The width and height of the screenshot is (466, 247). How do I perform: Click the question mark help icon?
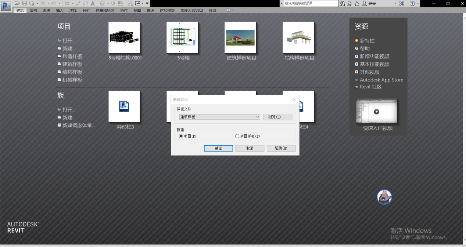[x=412, y=3]
